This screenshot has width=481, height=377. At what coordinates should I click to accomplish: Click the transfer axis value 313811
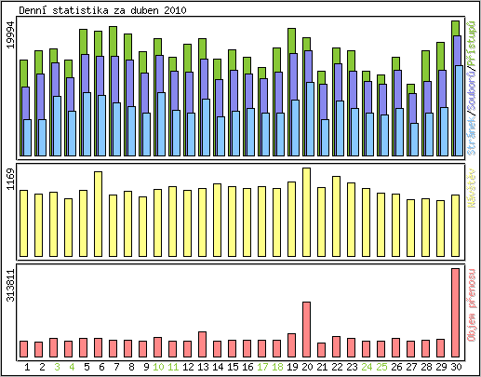click(10, 285)
